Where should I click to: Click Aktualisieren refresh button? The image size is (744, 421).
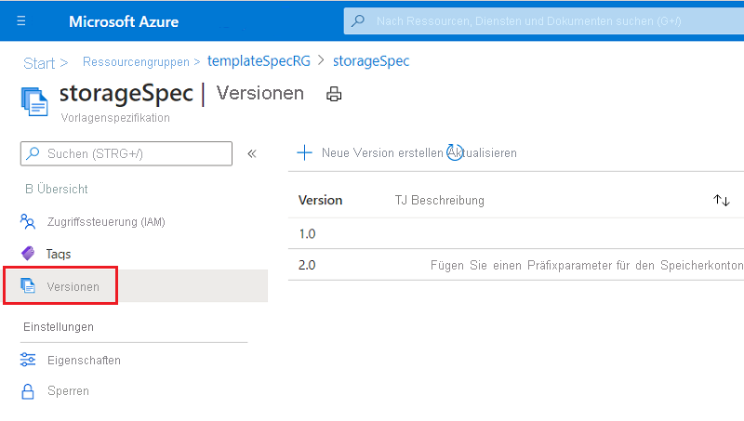click(x=482, y=152)
